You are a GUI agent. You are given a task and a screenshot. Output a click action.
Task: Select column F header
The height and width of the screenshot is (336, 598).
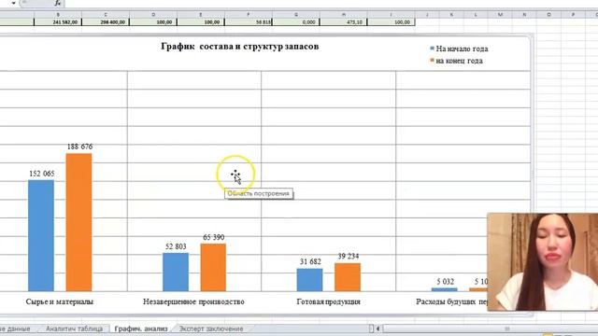pos(249,15)
